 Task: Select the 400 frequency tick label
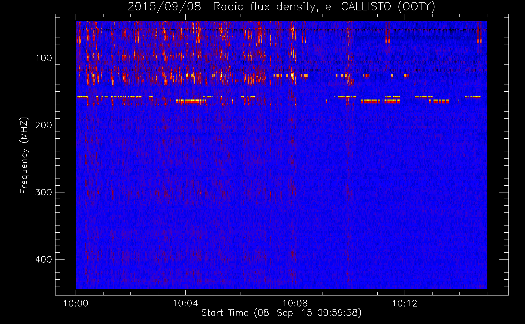pos(43,260)
